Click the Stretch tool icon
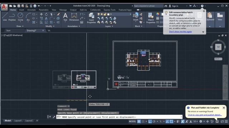This screenshot has height=128, width=229. [42, 22]
